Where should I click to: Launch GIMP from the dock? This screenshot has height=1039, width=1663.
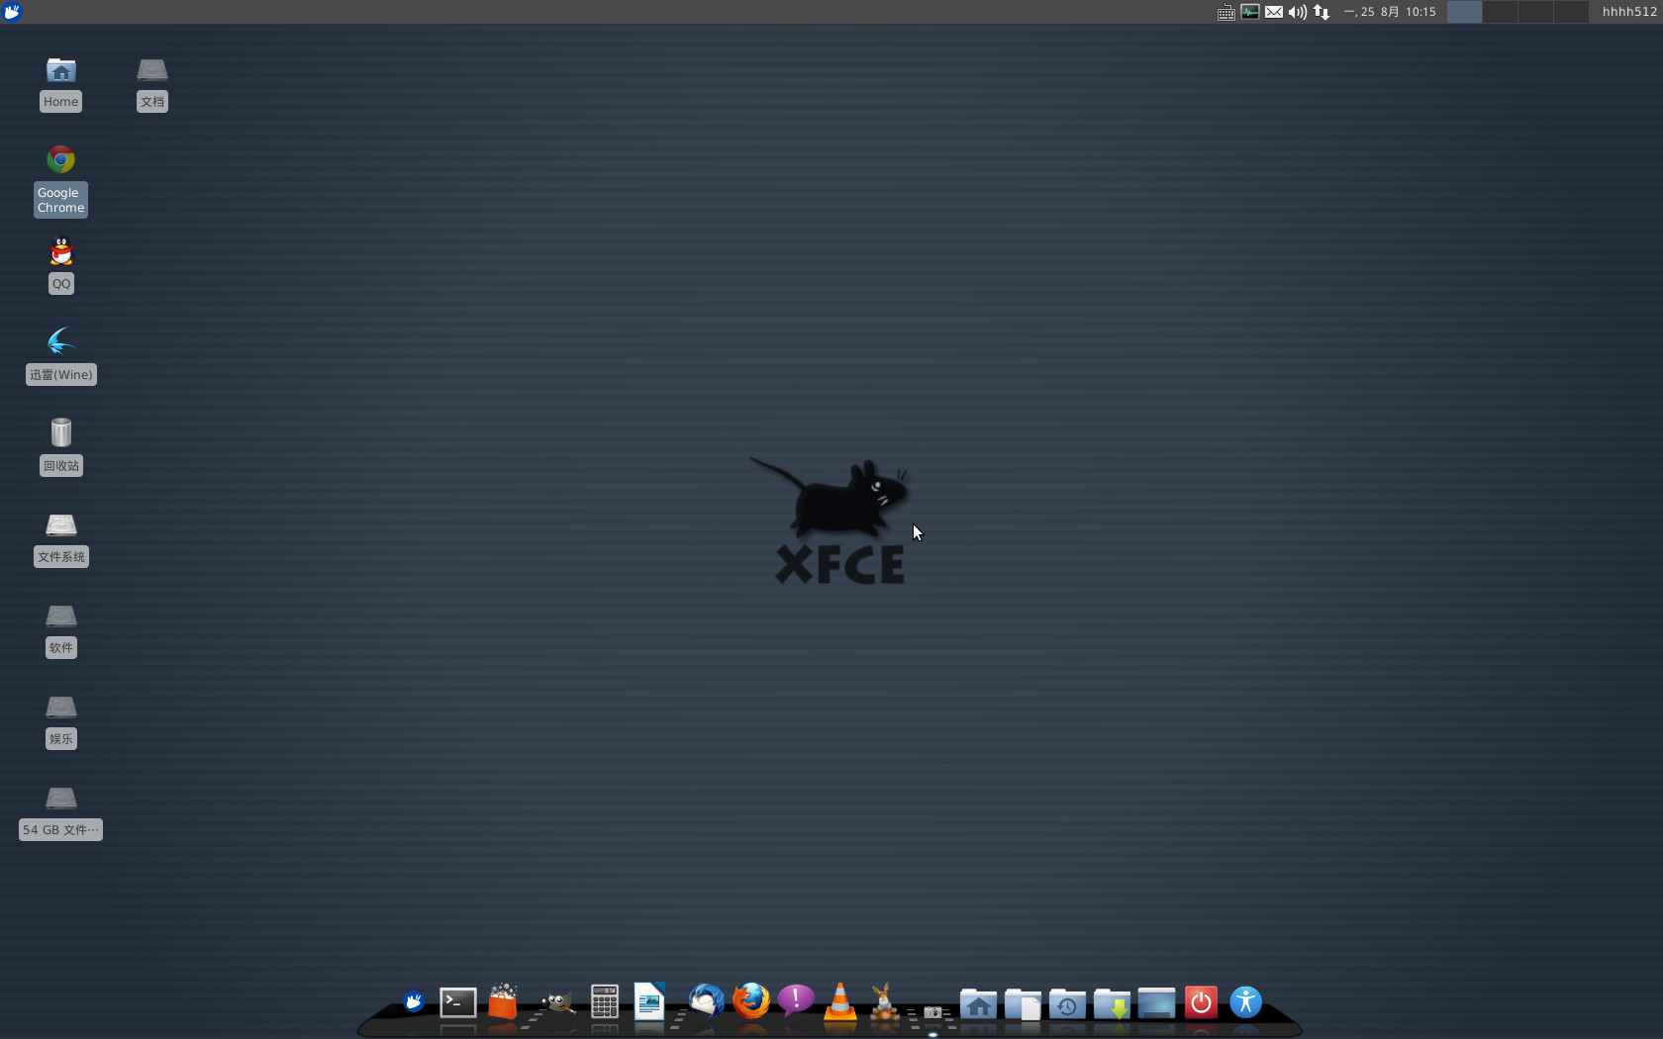(x=556, y=1003)
